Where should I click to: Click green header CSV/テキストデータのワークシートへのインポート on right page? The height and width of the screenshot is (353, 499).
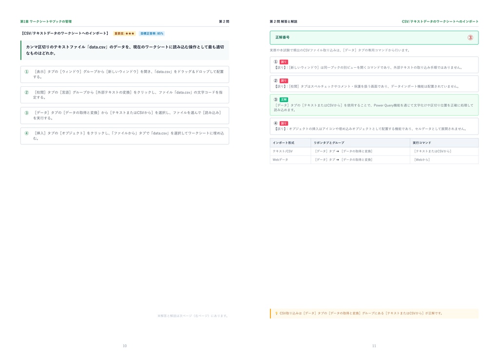[x=440, y=21]
